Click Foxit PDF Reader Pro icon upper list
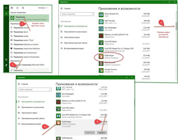 pos(101,50)
